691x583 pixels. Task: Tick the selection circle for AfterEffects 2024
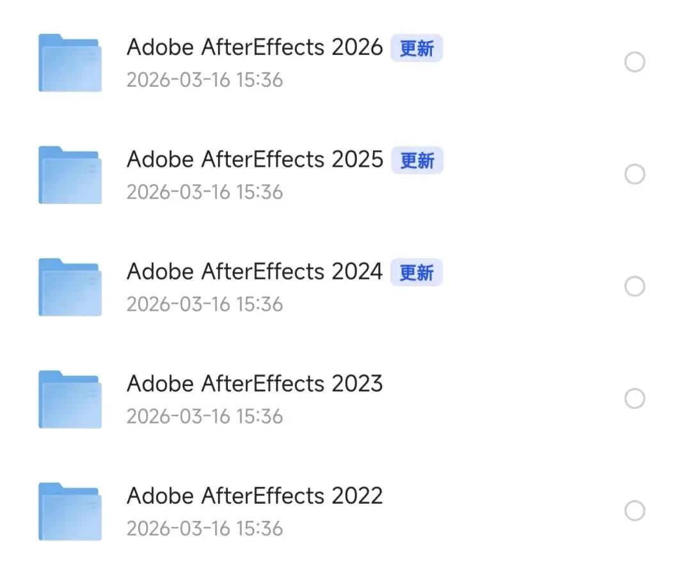(634, 286)
